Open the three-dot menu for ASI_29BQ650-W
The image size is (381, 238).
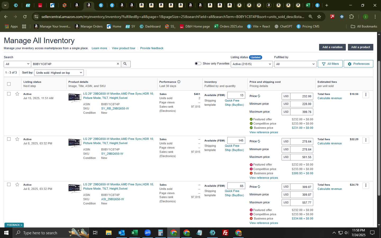pos(366,185)
